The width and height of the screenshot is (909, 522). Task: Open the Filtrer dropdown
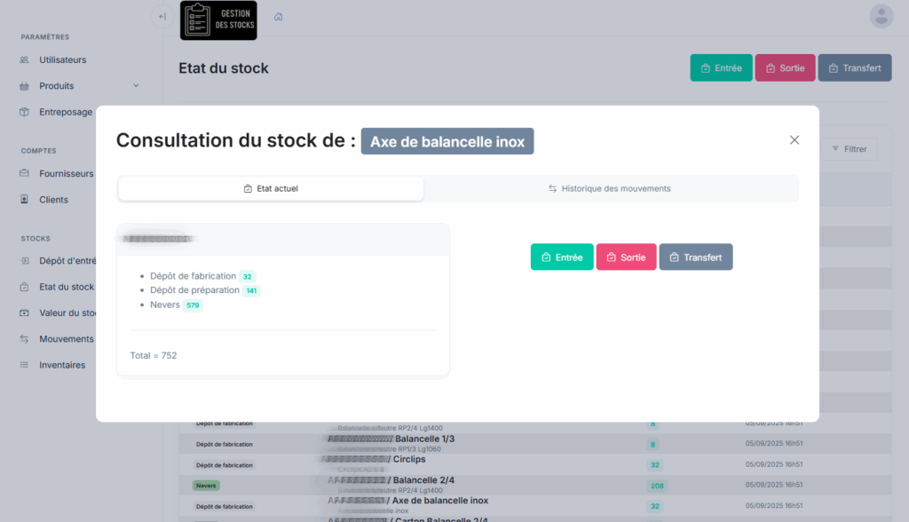tap(850, 148)
